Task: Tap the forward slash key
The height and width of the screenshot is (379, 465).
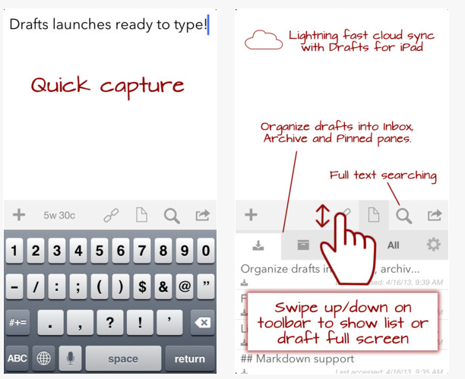Action: 36,286
